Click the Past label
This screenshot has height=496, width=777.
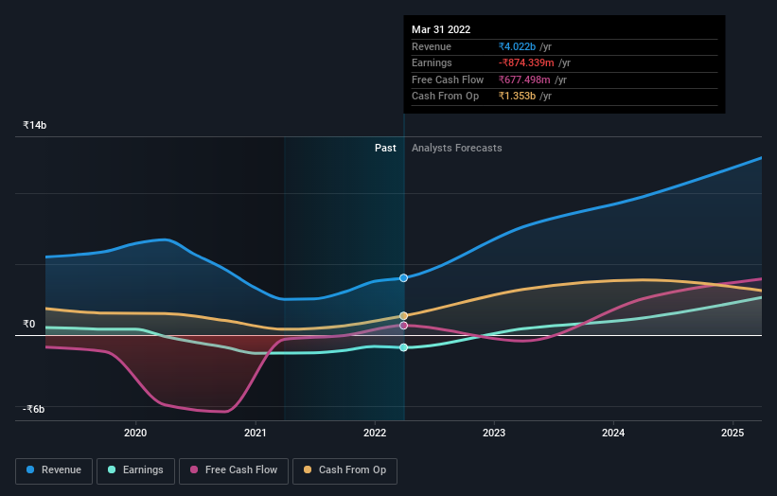[x=385, y=148]
